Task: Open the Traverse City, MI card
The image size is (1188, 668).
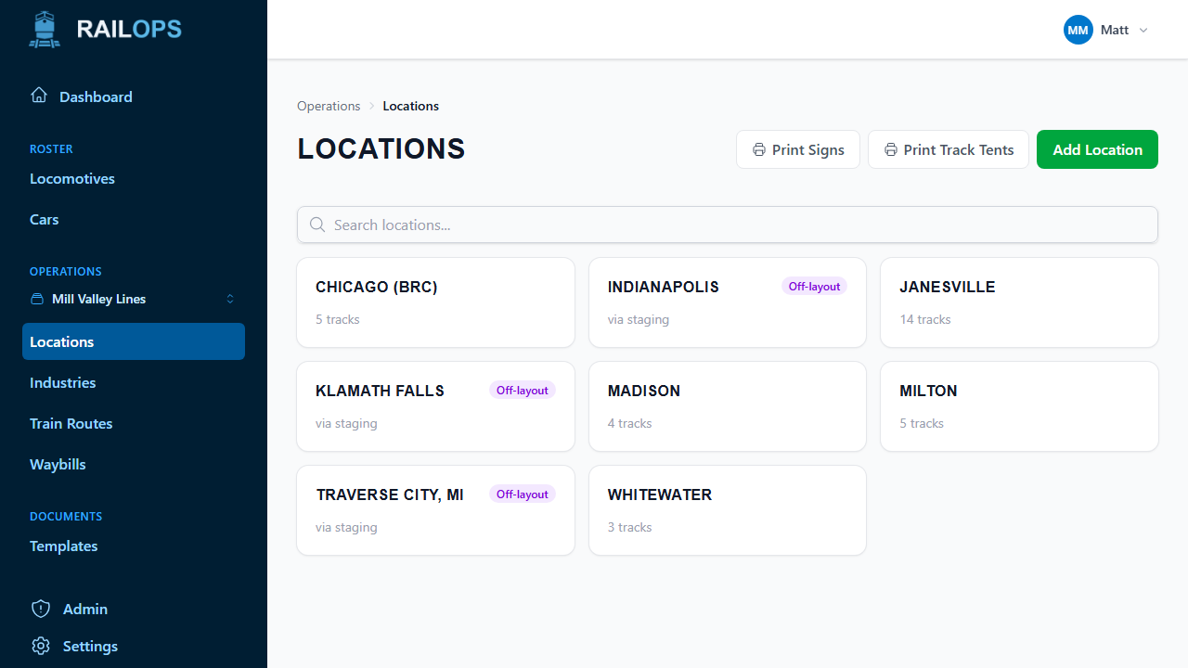Action: (435, 510)
